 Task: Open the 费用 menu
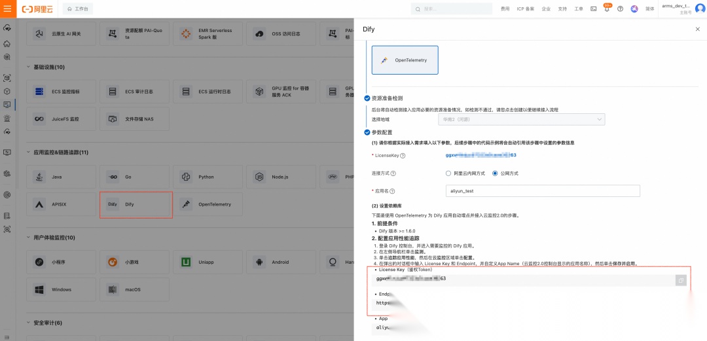click(x=505, y=9)
